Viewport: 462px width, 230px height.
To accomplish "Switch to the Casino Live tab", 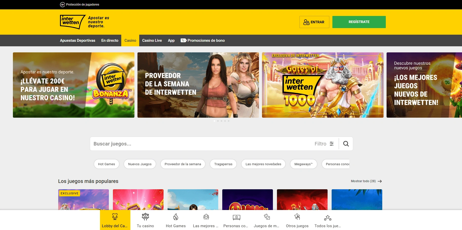I will [152, 40].
